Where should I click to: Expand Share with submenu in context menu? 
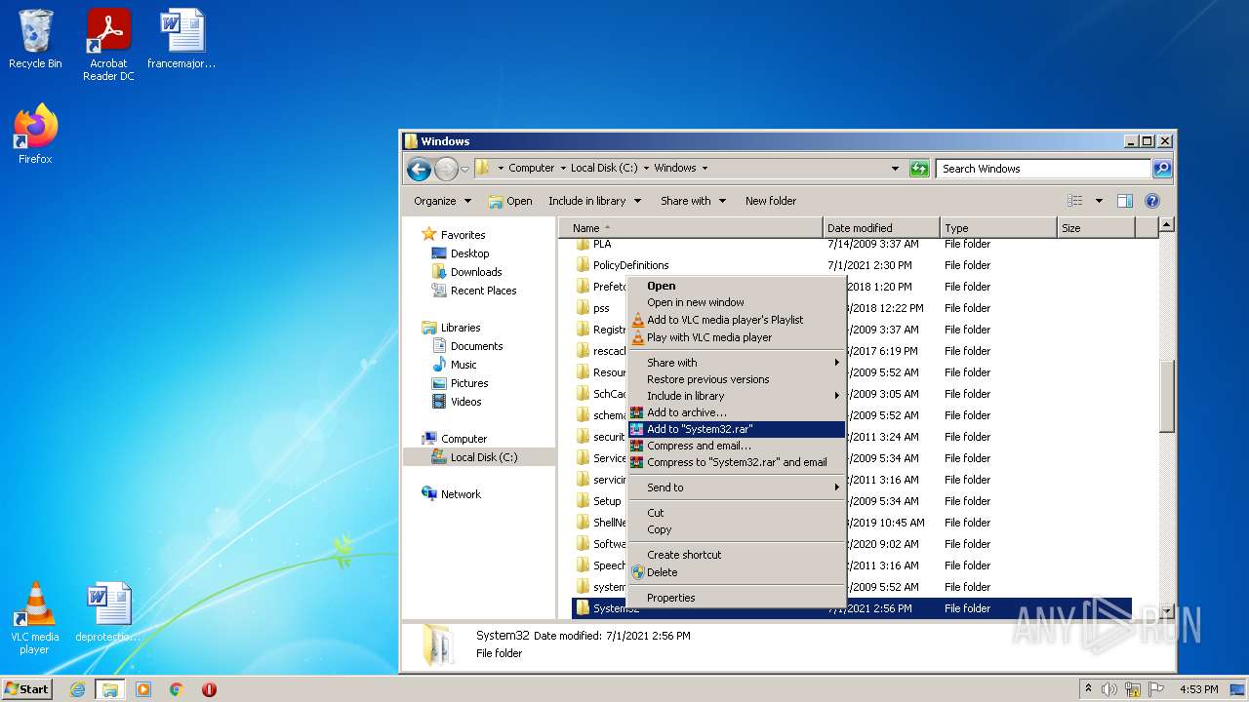pyautogui.click(x=737, y=363)
